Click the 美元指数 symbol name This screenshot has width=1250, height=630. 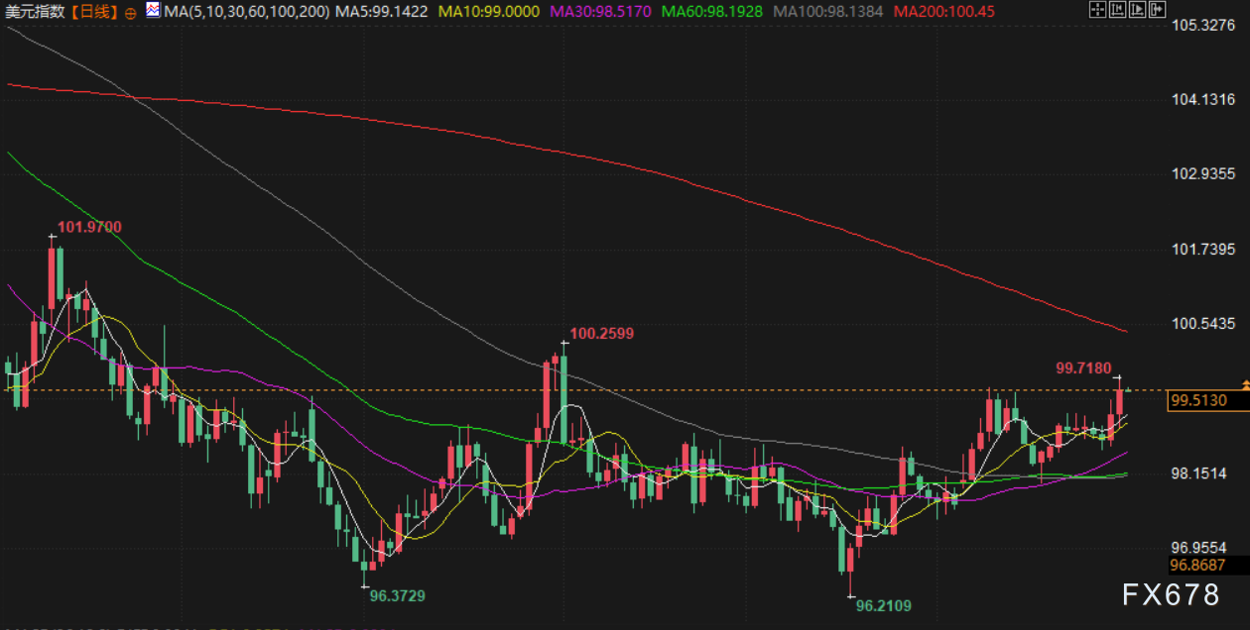pyautogui.click(x=37, y=12)
